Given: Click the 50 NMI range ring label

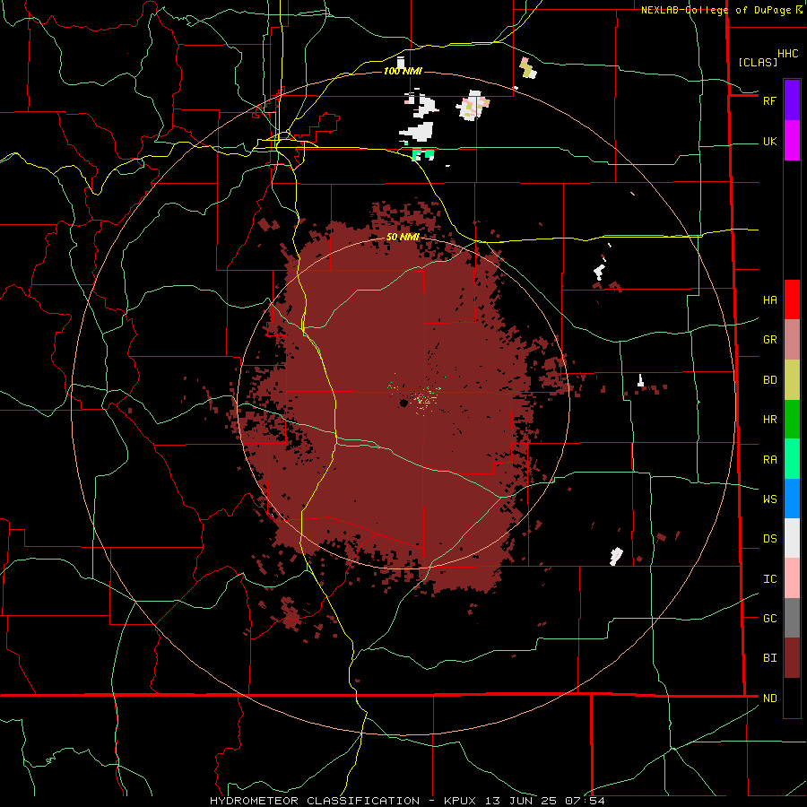Looking at the screenshot, I should click(403, 237).
